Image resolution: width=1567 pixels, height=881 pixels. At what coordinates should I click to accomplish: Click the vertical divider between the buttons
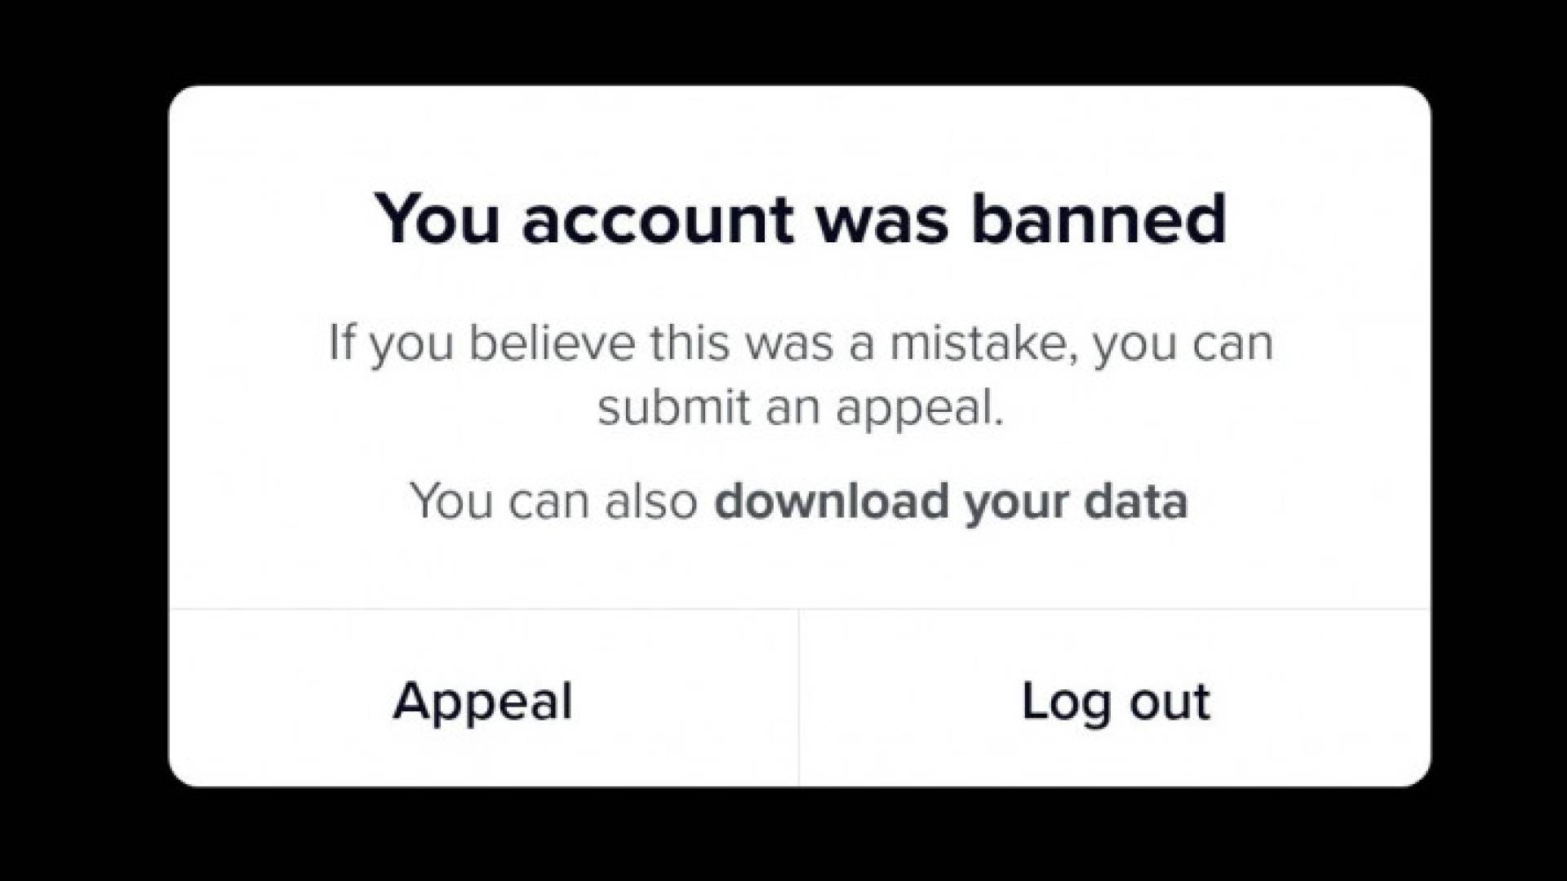click(x=799, y=697)
